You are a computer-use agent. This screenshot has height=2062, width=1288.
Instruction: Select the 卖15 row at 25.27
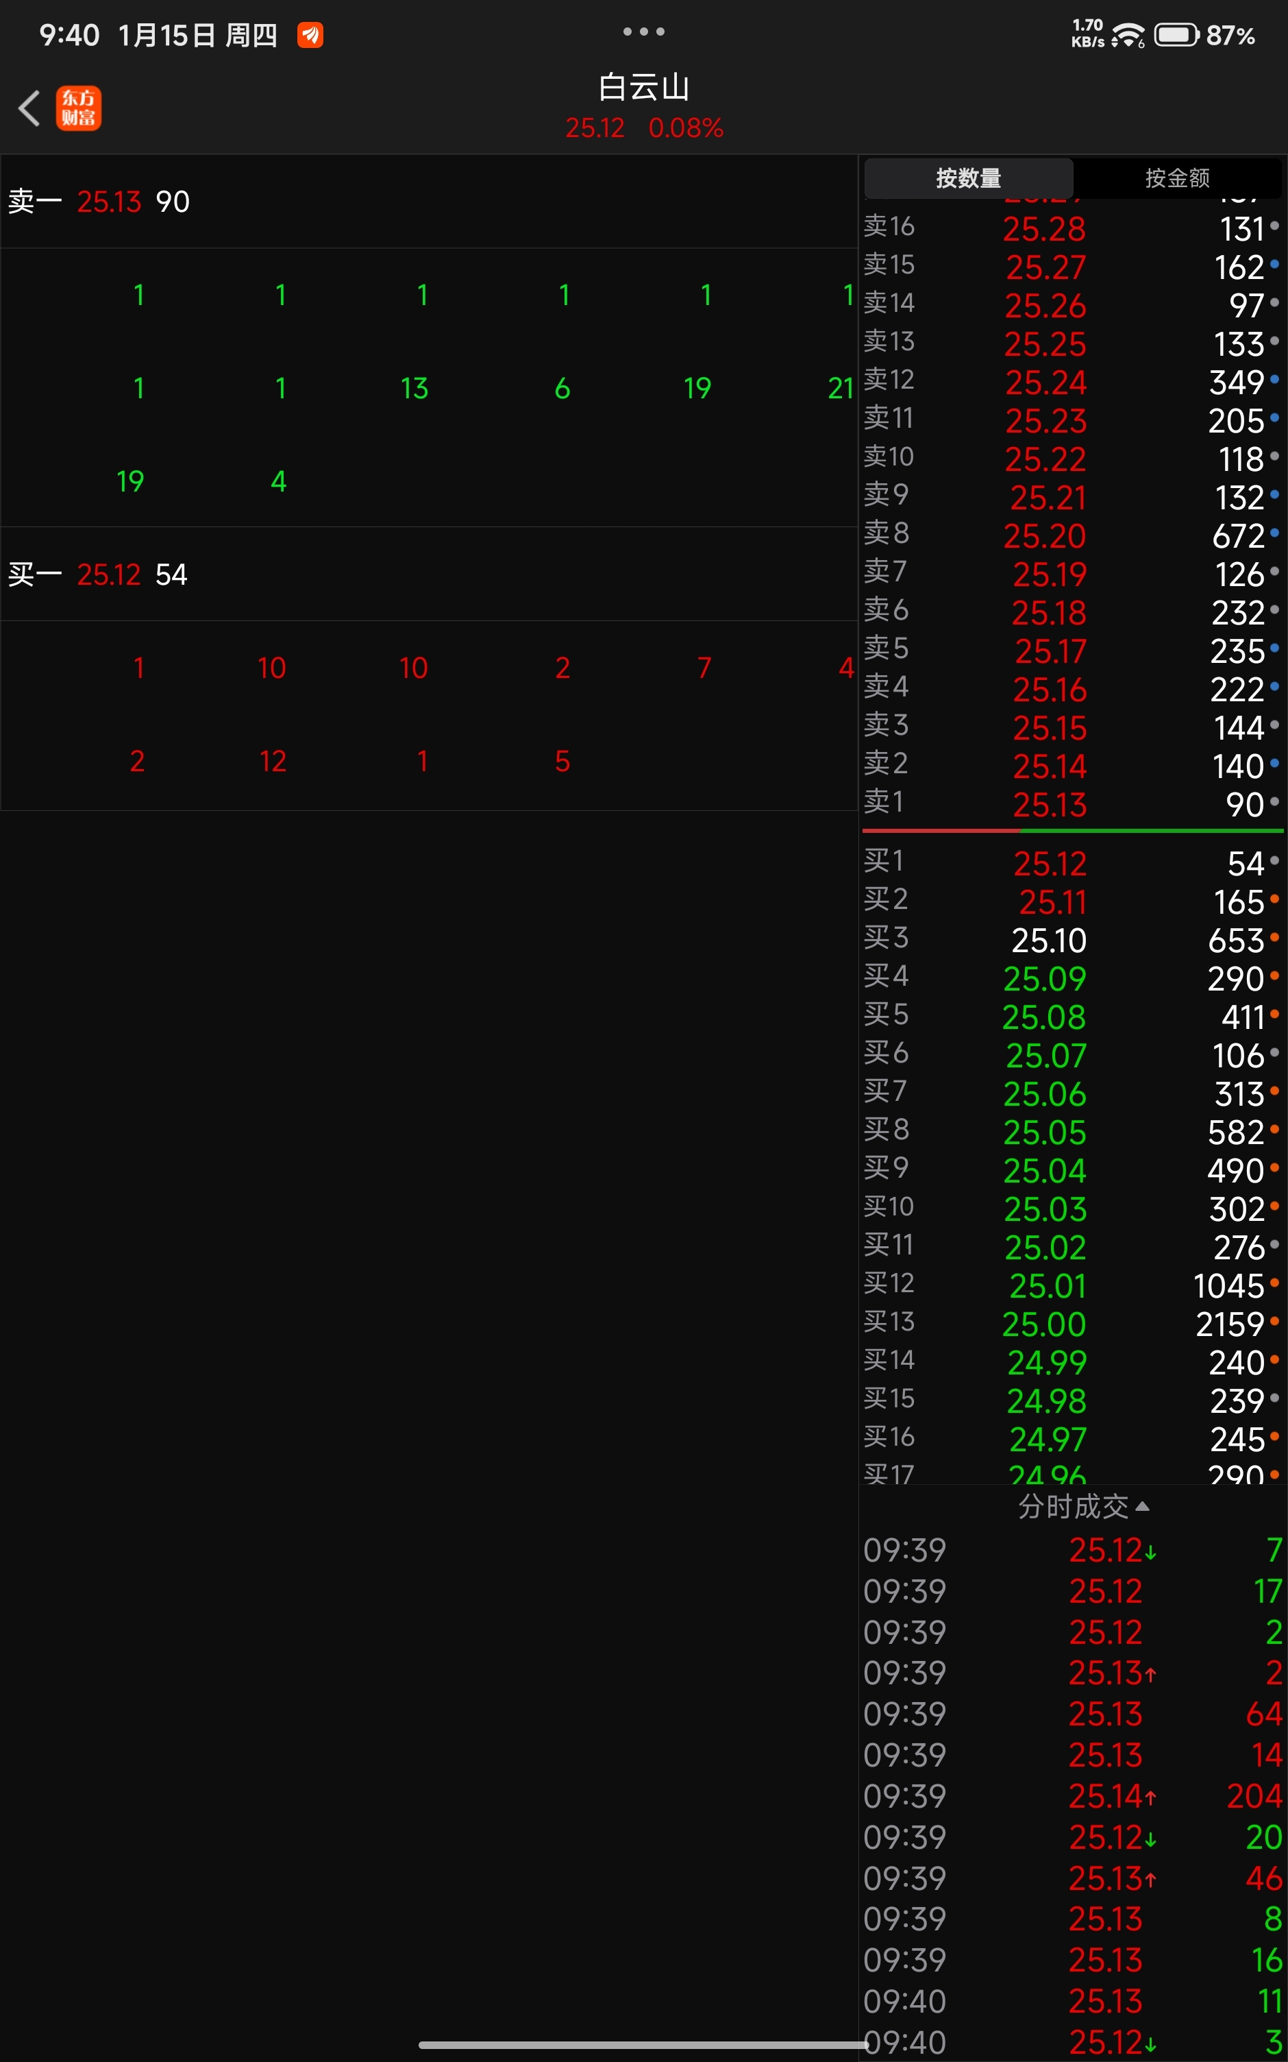click(x=1072, y=267)
